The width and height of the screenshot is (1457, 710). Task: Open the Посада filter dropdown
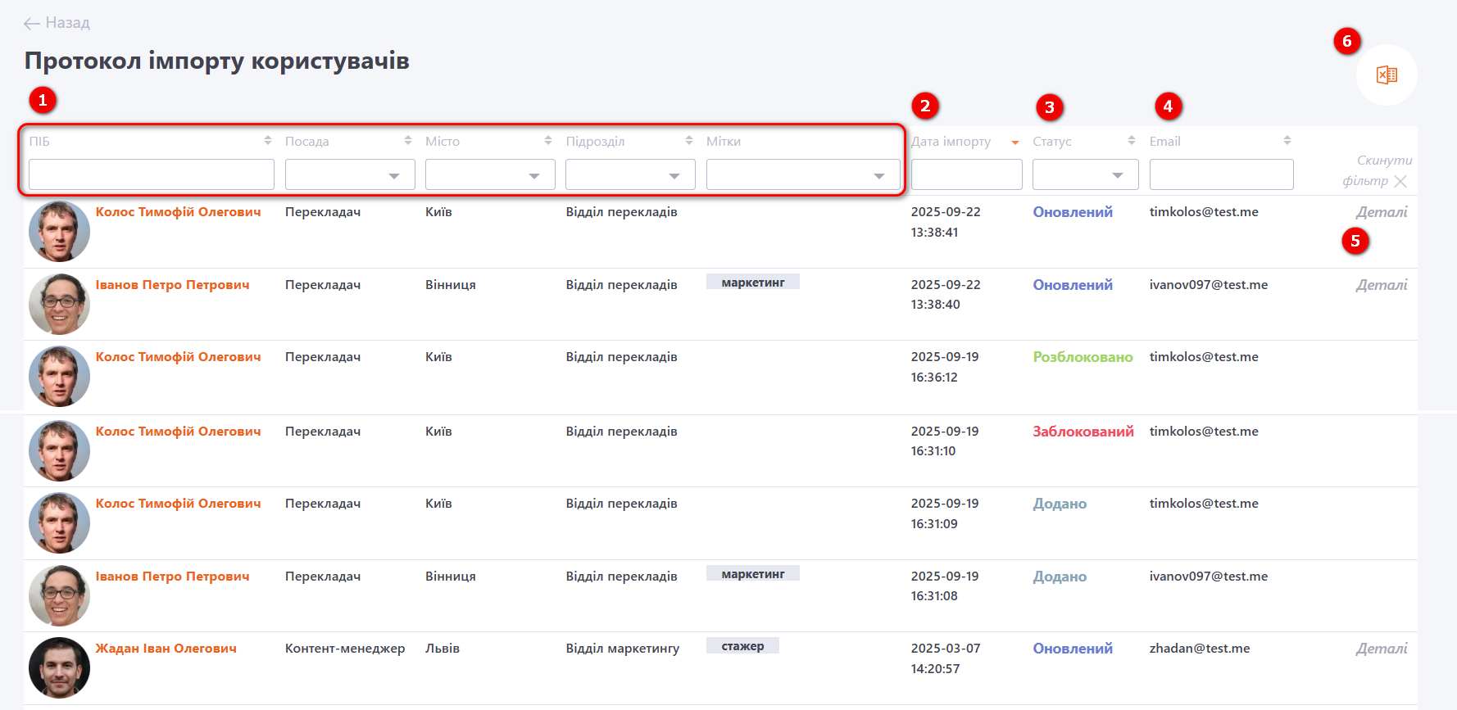[350, 175]
